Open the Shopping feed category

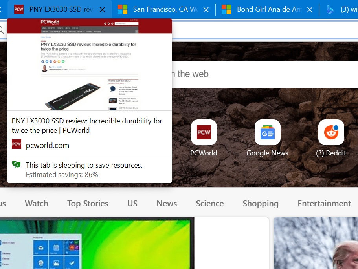[261, 204]
